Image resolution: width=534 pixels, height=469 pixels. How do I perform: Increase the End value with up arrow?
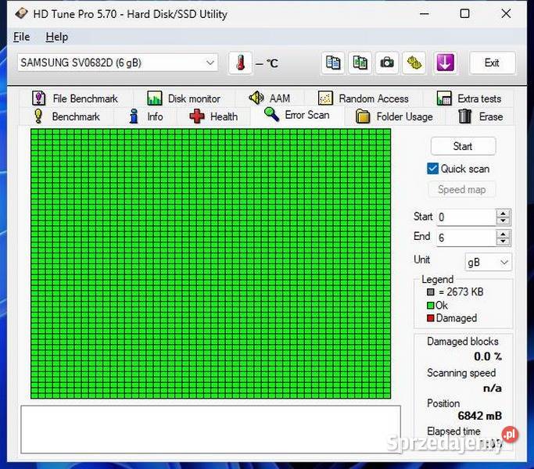point(503,234)
